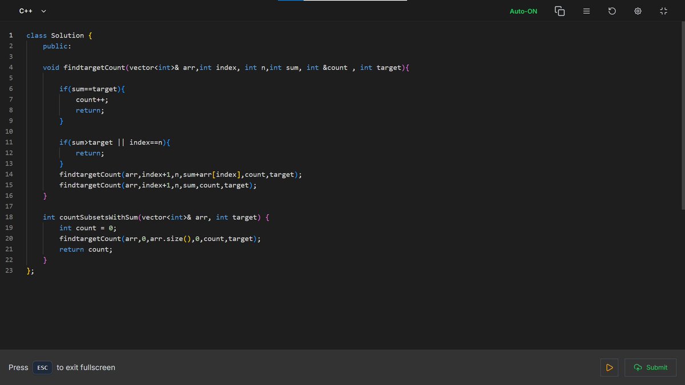Open the editor settings gear
This screenshot has height=385, width=685.
point(638,11)
